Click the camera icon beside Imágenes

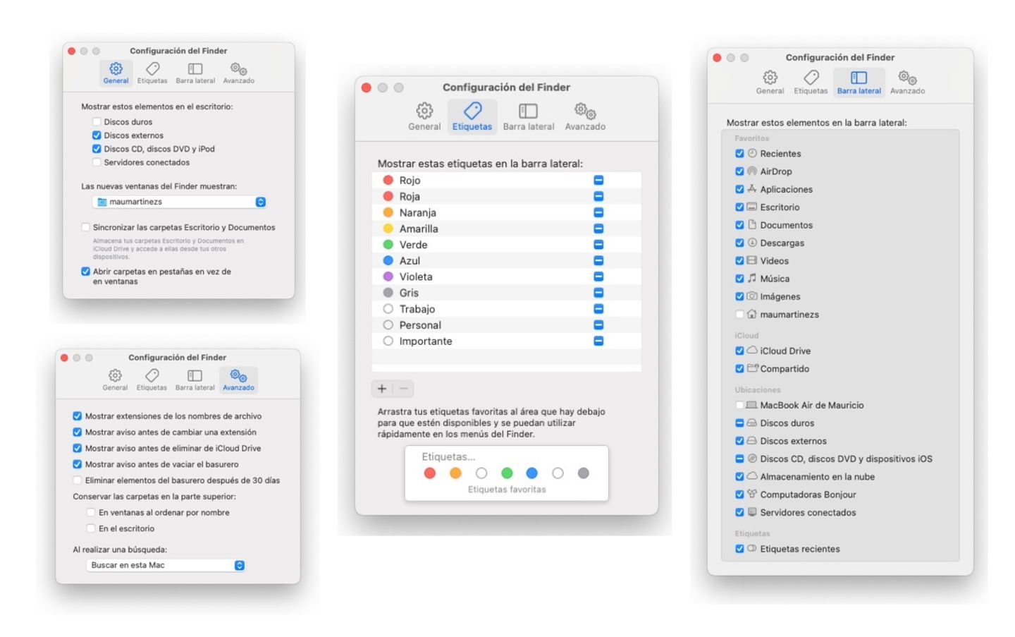(752, 296)
